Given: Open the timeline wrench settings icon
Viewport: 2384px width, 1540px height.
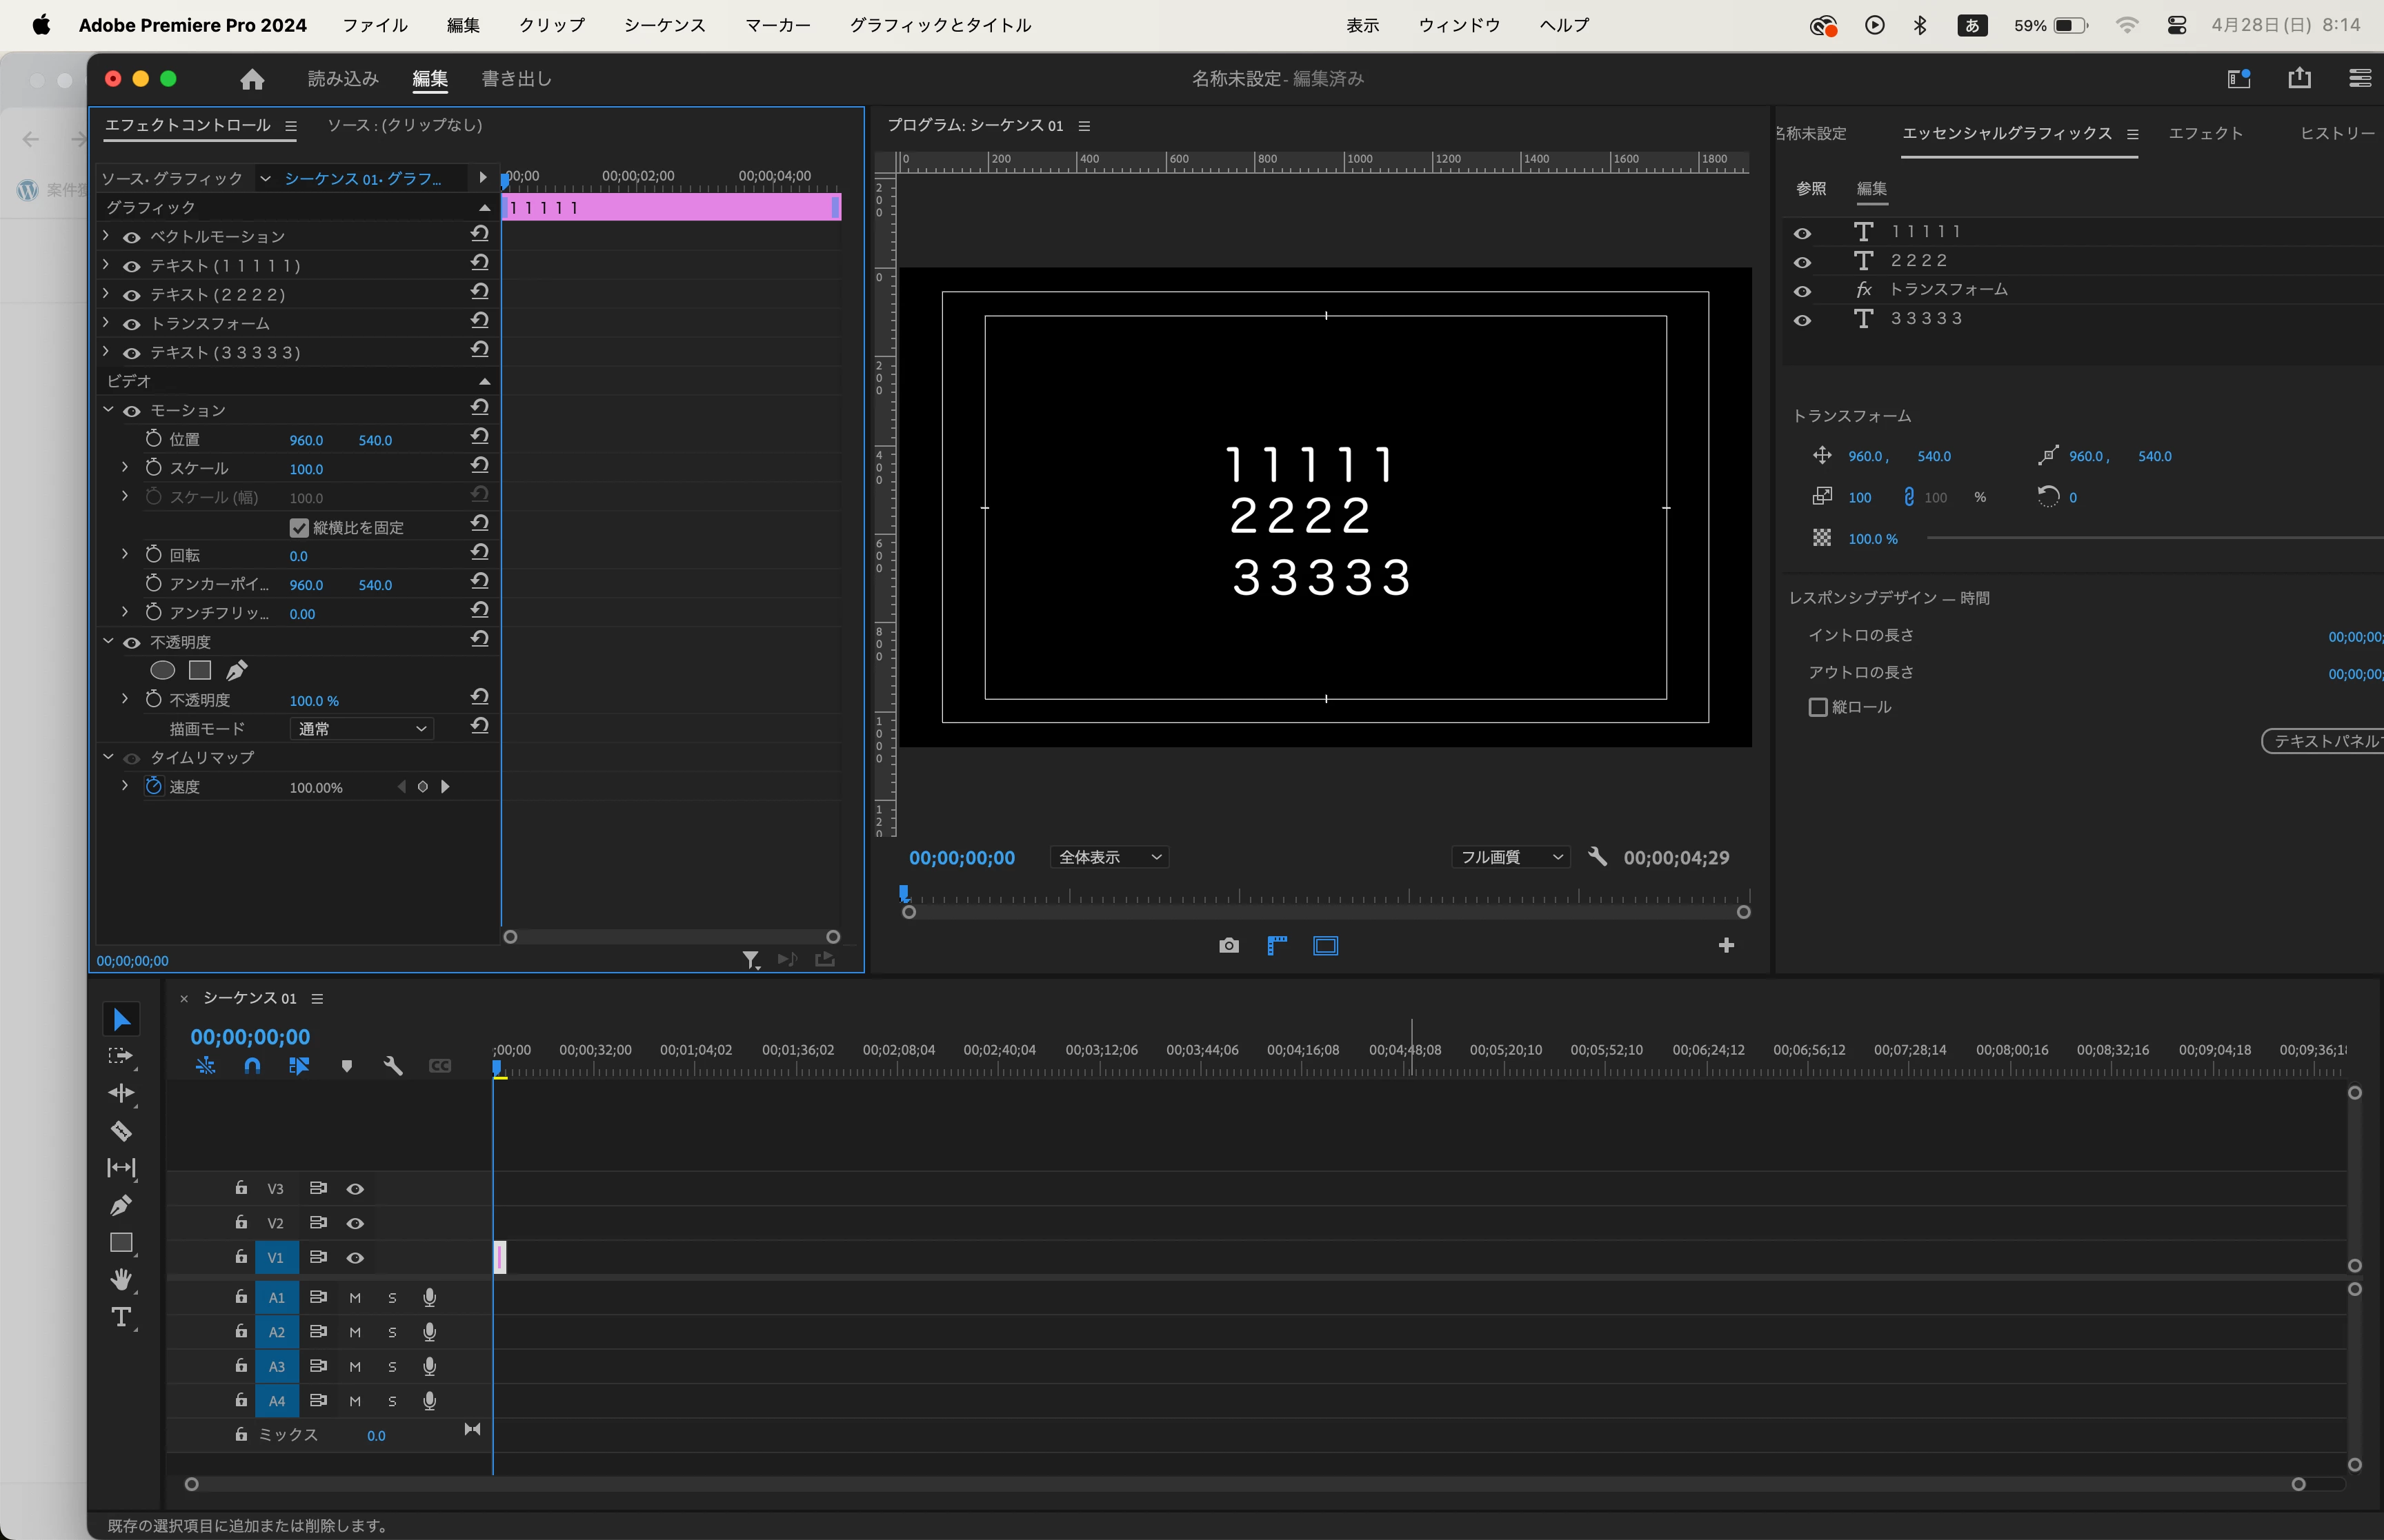Looking at the screenshot, I should coord(393,1066).
